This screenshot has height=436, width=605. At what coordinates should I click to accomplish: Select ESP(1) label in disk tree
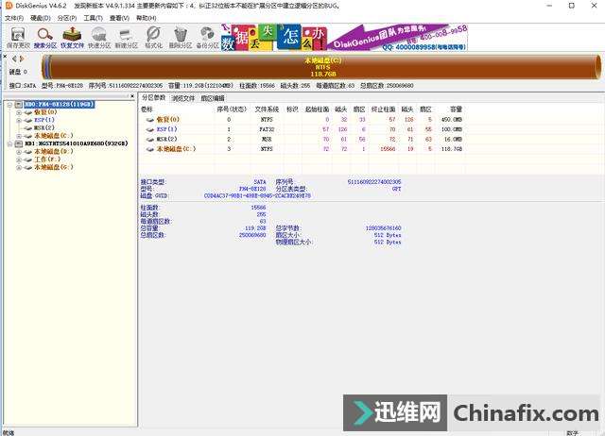(x=44, y=120)
